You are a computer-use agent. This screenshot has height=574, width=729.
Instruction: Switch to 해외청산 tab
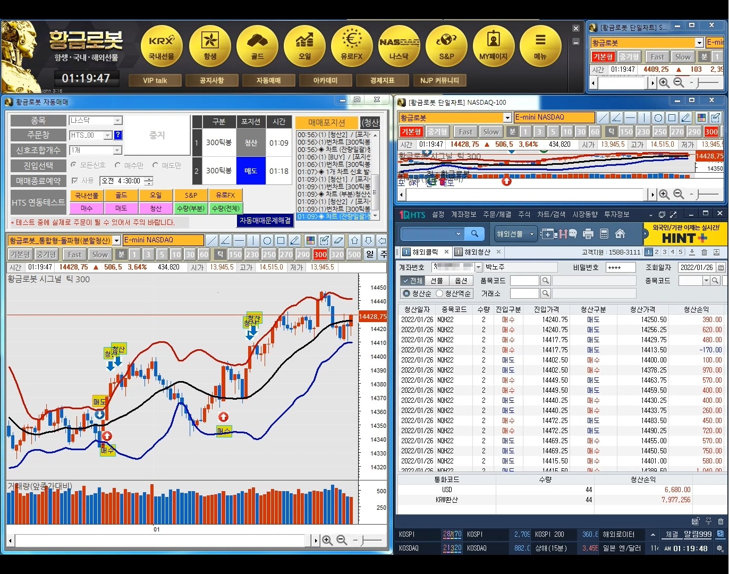click(477, 252)
